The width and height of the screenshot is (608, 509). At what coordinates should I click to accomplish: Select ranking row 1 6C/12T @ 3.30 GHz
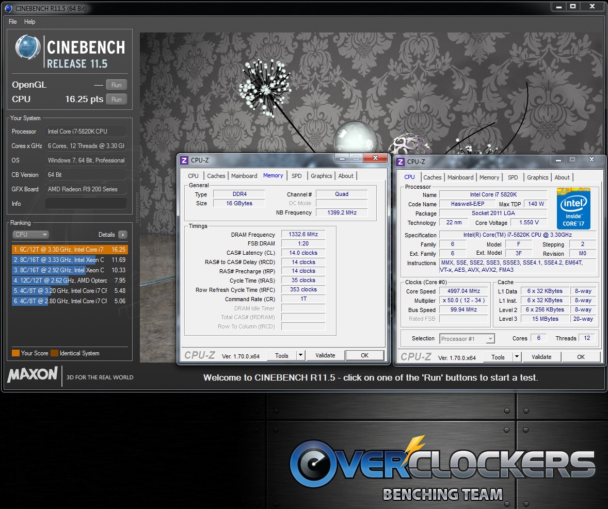click(x=70, y=250)
